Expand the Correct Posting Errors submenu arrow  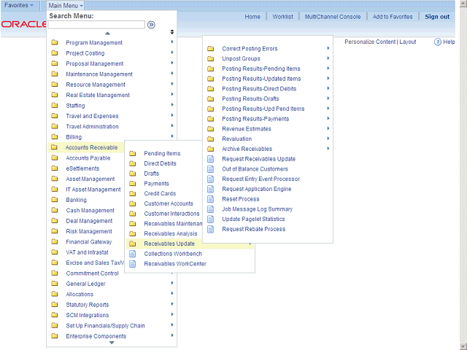[328, 49]
